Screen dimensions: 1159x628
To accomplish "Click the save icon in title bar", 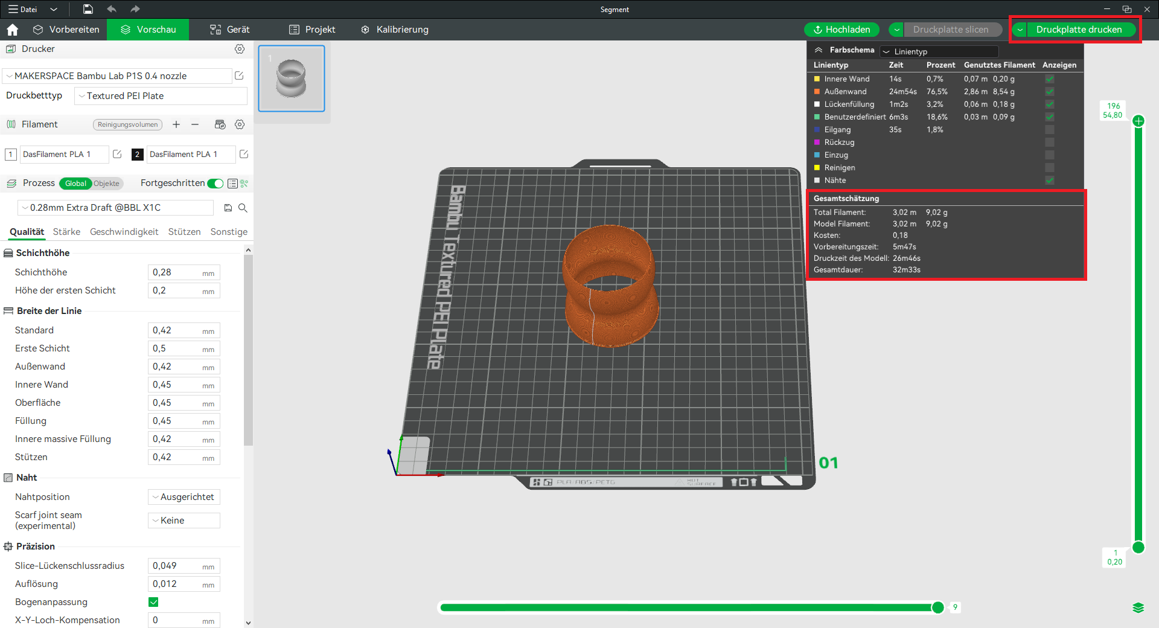I will (x=88, y=9).
